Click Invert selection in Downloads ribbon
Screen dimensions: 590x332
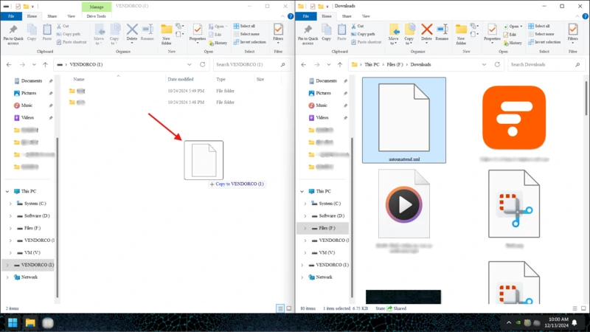coord(546,42)
